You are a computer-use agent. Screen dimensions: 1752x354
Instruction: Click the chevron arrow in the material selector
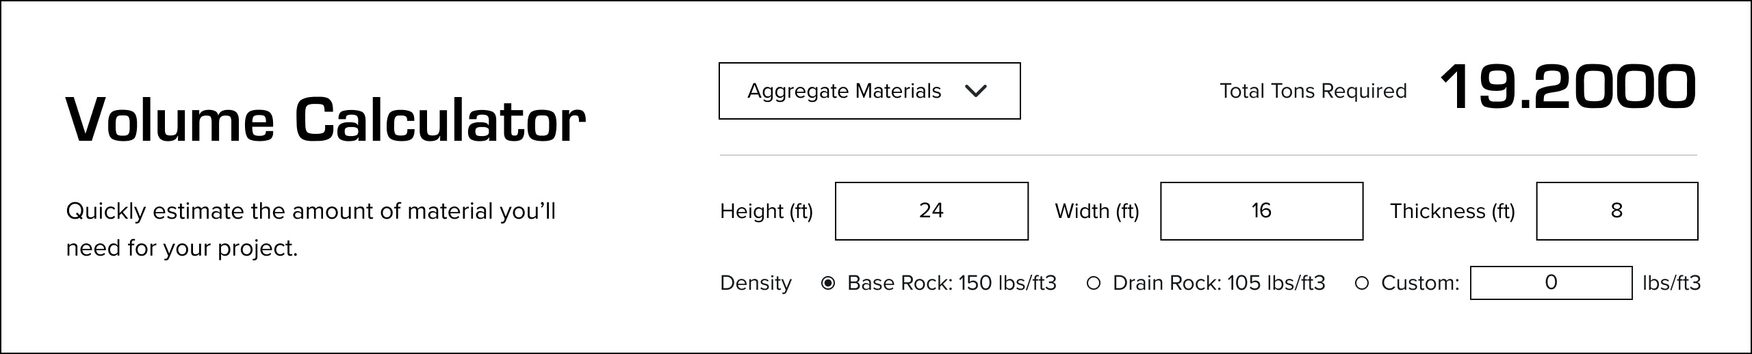click(x=975, y=91)
